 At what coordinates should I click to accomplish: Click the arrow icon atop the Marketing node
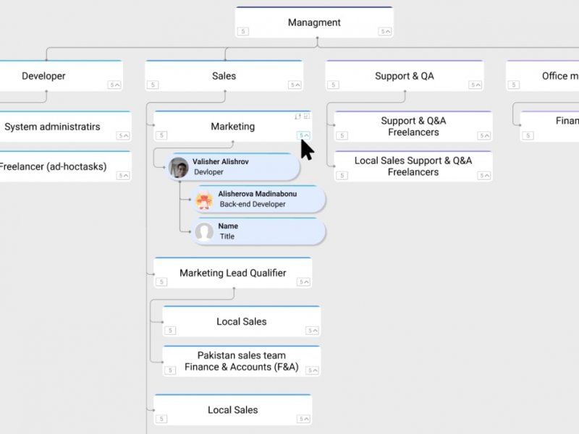[298, 116]
